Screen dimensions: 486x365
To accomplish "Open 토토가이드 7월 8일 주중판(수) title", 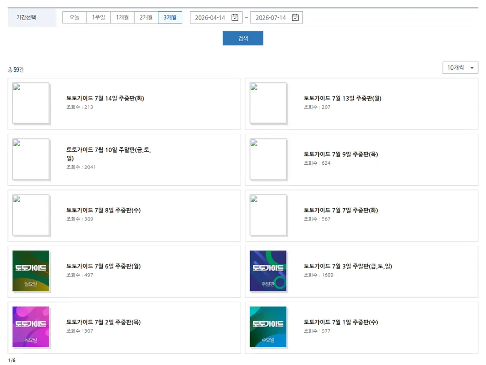I will 104,211.
